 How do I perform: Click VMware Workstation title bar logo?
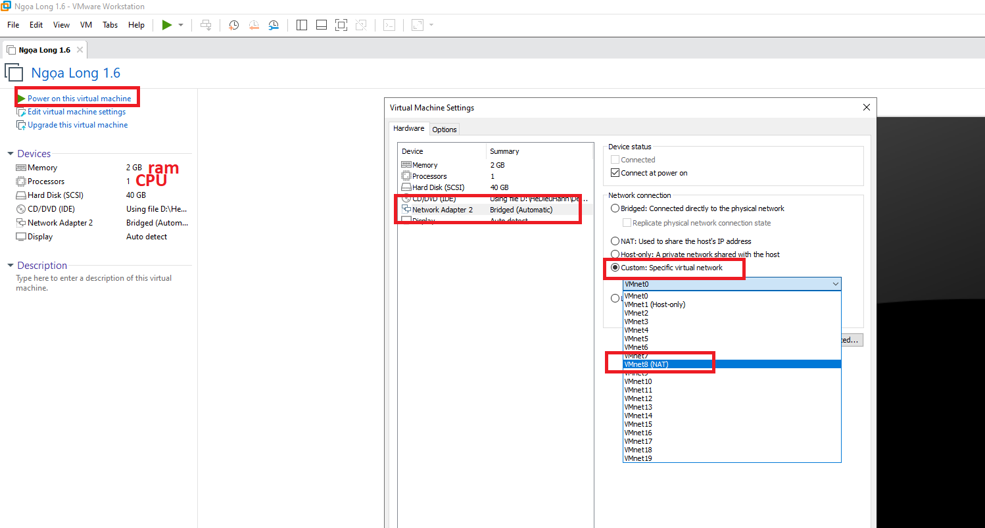point(6,6)
